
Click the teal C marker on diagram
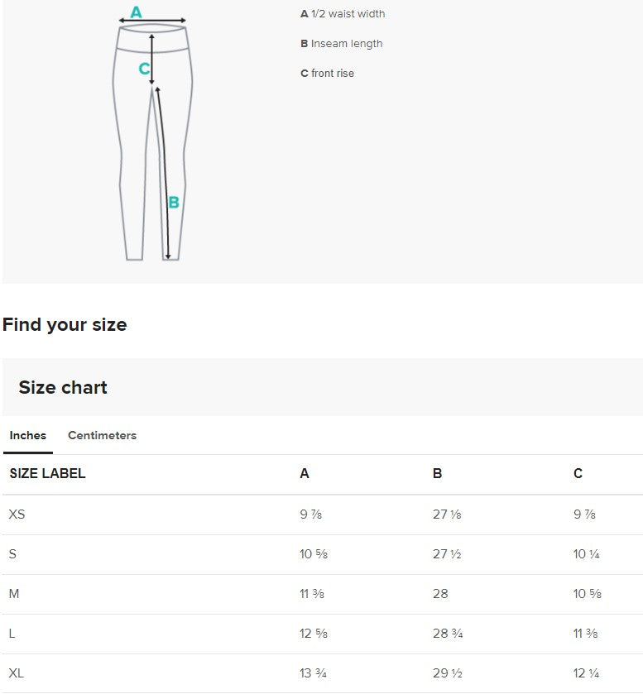[144, 69]
